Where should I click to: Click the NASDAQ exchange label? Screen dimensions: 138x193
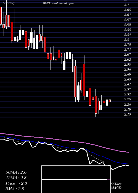click(9, 3)
